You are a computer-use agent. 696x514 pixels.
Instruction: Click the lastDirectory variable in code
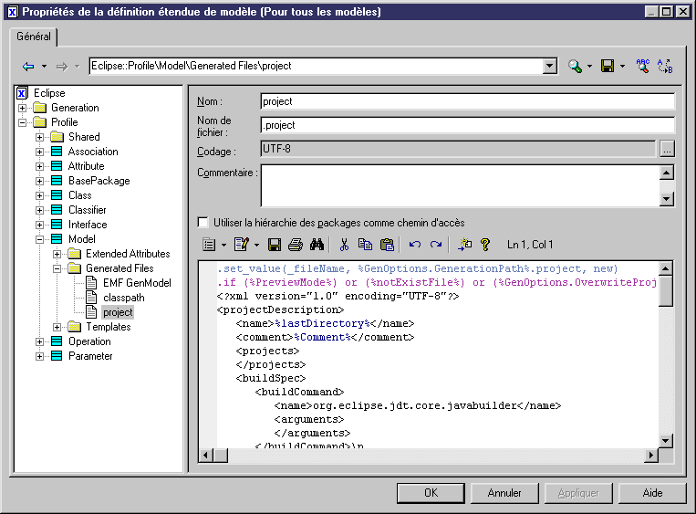pyautogui.click(x=323, y=323)
